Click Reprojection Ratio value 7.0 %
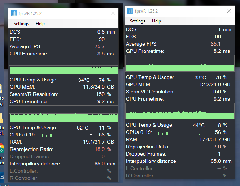 [221, 147]
